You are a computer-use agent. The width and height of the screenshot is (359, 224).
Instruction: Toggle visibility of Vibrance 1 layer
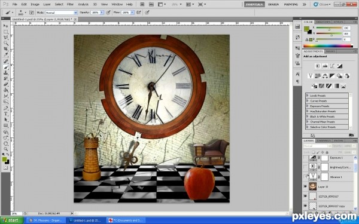(x=305, y=177)
